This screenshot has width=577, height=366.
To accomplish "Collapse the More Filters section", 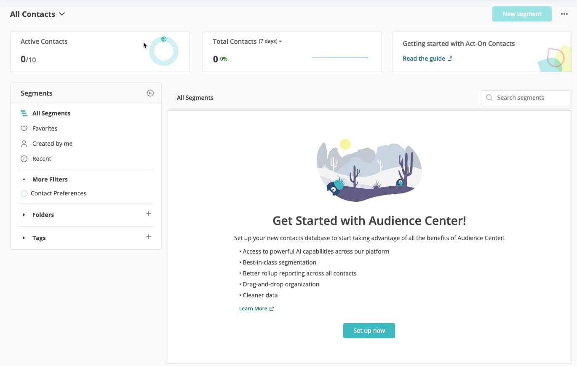I will point(24,179).
